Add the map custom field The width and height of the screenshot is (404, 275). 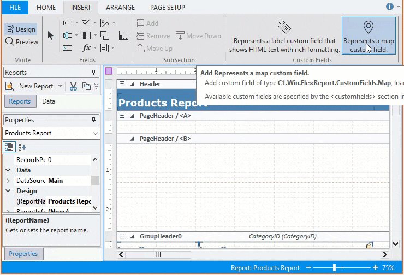coord(369,36)
